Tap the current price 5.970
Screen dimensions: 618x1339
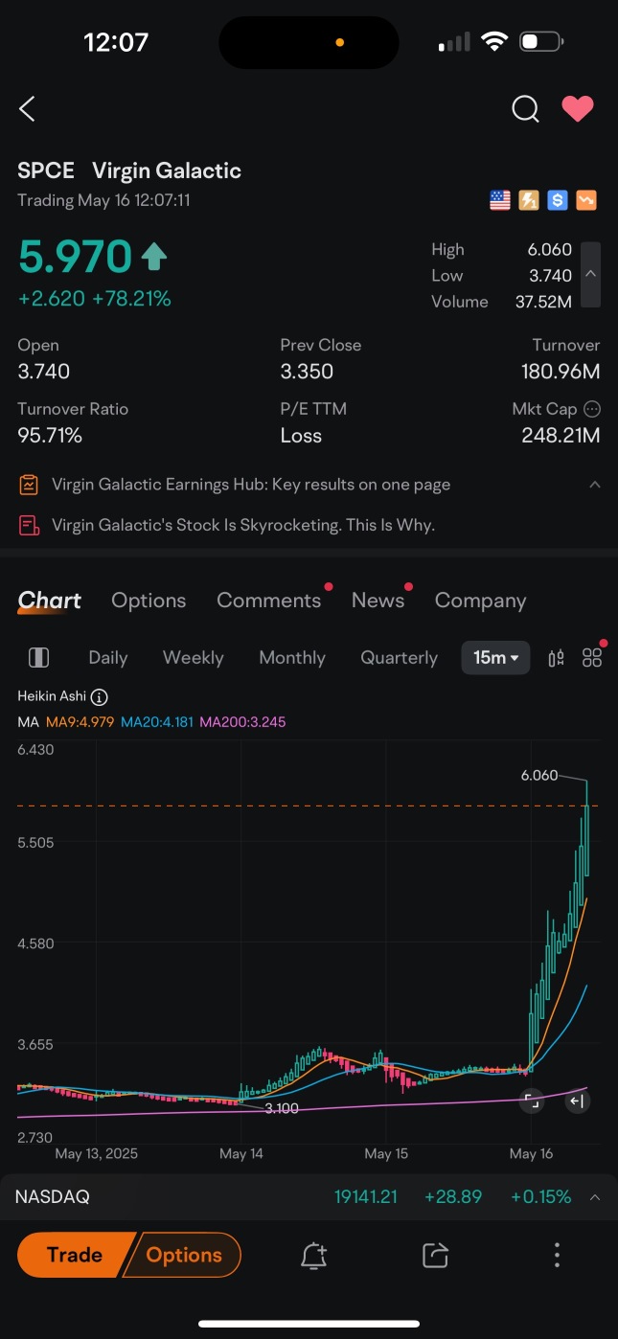75,257
